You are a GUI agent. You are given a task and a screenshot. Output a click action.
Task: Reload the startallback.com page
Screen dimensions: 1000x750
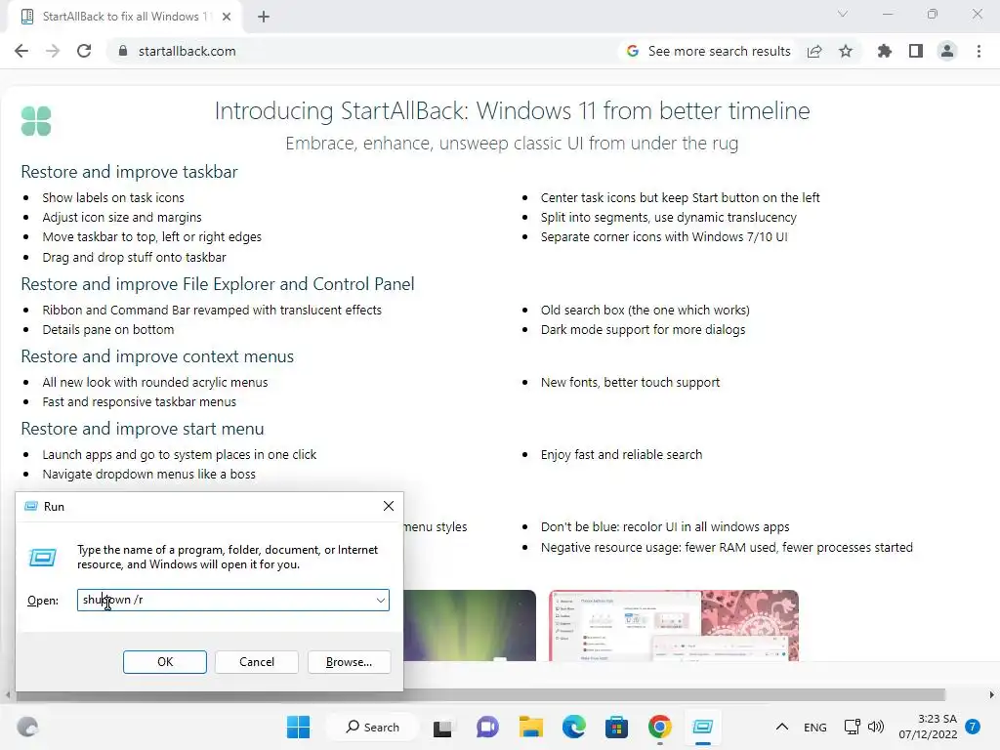[84, 51]
